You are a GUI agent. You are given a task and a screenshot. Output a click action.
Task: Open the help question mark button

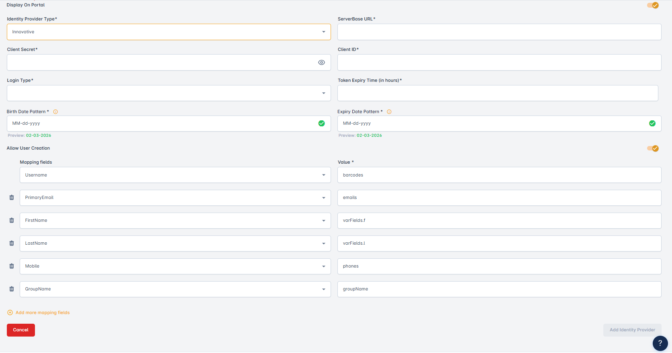[660, 343]
